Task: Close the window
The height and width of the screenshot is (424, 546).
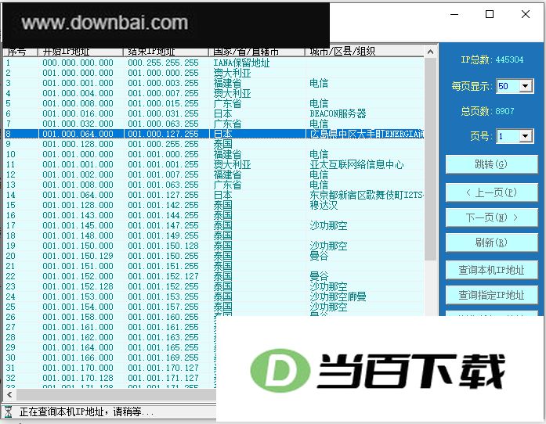Action: click(x=526, y=14)
